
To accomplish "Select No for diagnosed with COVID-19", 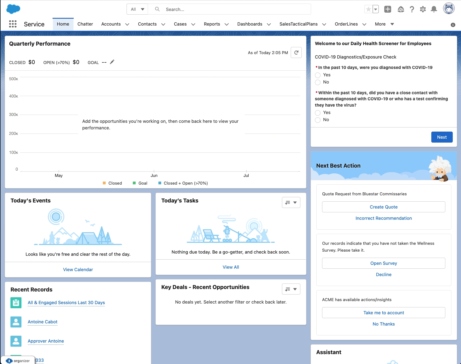I will [318, 82].
